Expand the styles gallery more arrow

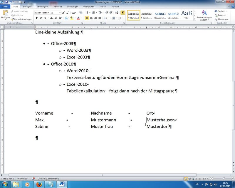pos(195,19)
